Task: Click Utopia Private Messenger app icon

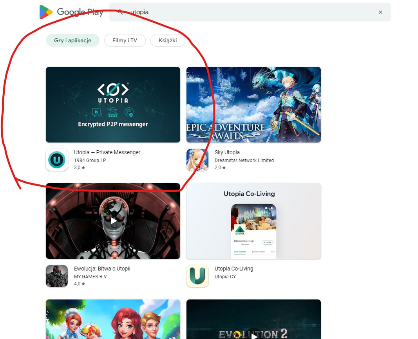Action: pos(57,159)
